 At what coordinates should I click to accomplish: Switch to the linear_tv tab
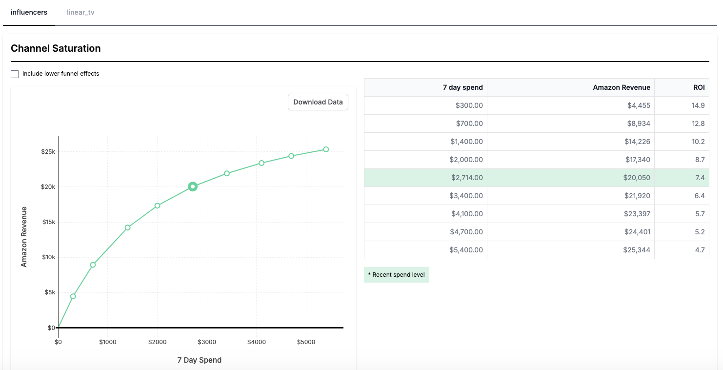tap(80, 12)
